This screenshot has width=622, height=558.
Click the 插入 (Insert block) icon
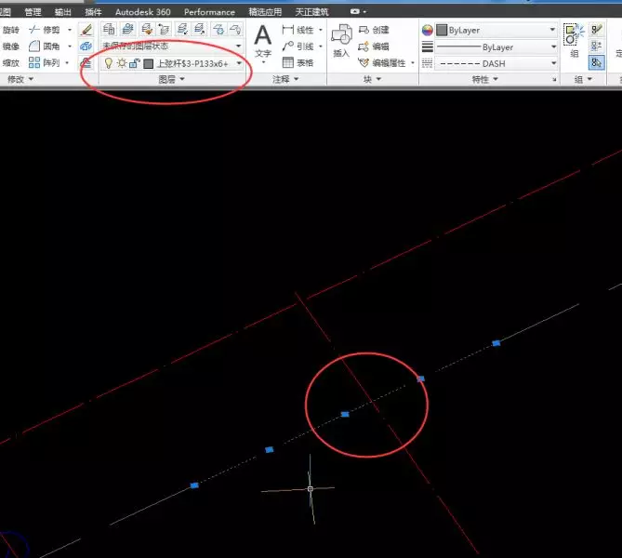[x=340, y=36]
